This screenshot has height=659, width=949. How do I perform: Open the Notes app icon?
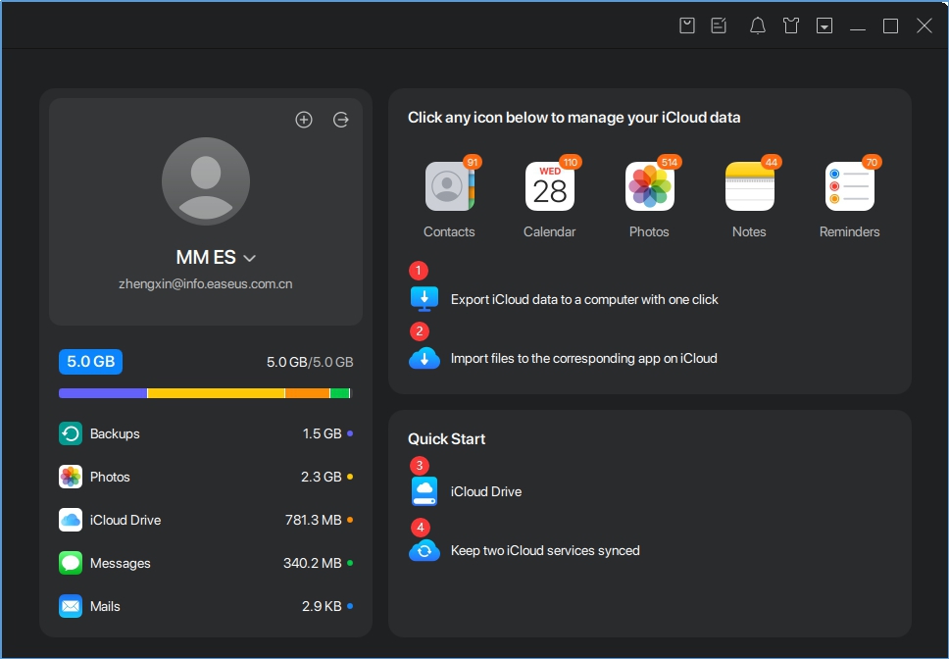click(x=749, y=186)
